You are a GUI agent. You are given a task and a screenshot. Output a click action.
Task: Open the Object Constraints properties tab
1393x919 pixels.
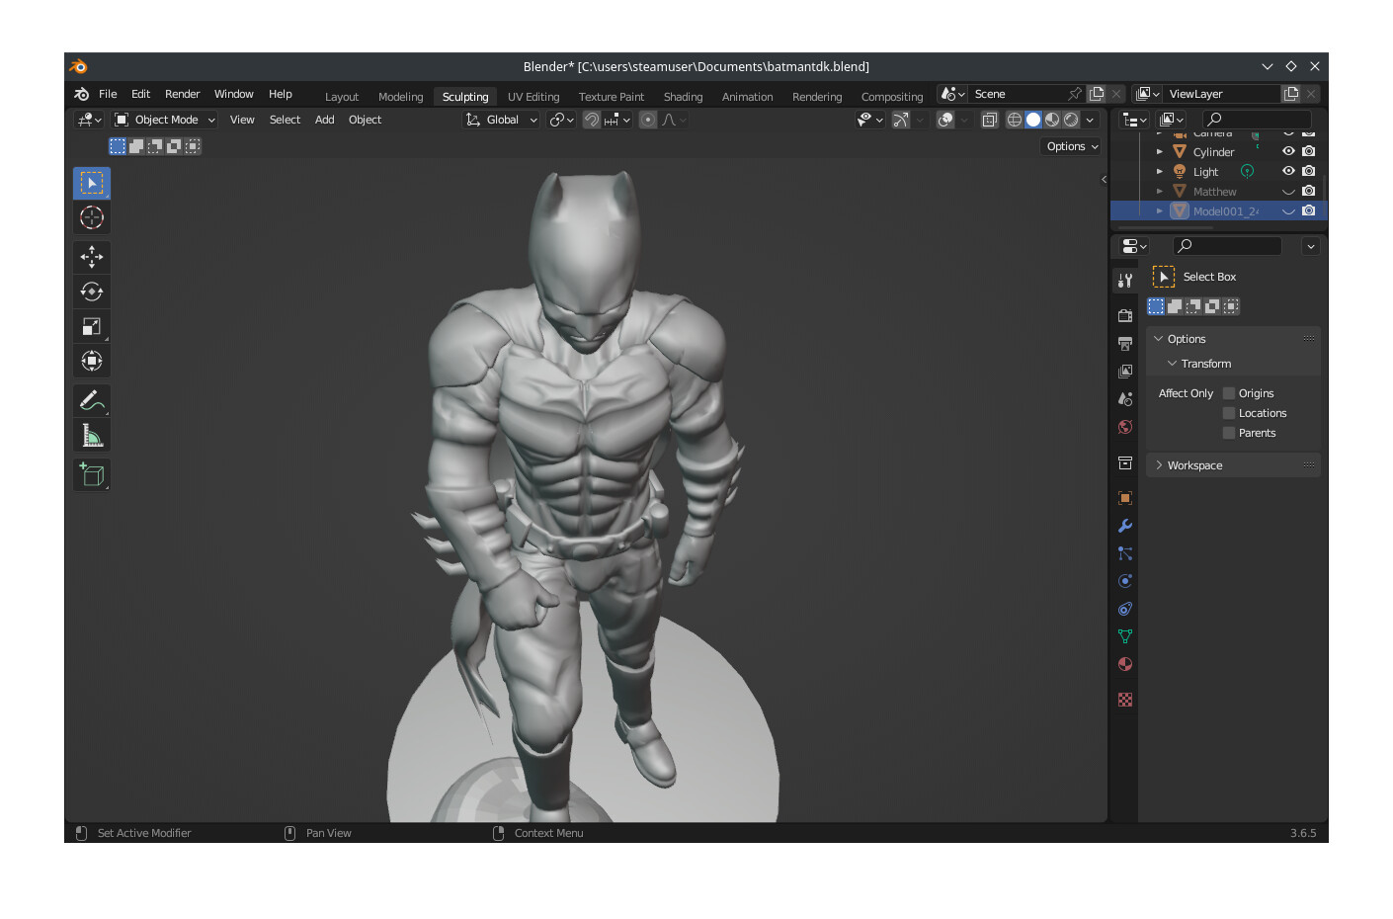pos(1125,609)
